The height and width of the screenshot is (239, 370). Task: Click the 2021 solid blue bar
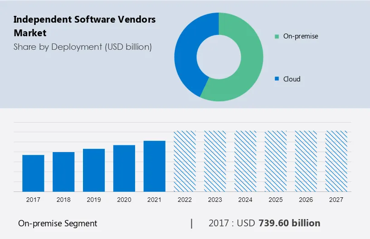(154, 166)
